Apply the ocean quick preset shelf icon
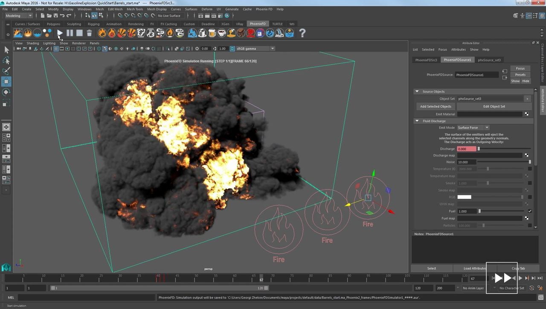 (289, 33)
